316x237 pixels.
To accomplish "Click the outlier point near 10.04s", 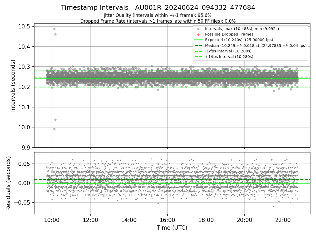I will pos(55,120).
